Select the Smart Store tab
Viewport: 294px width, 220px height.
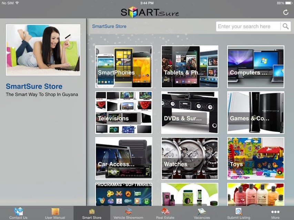tap(92, 213)
